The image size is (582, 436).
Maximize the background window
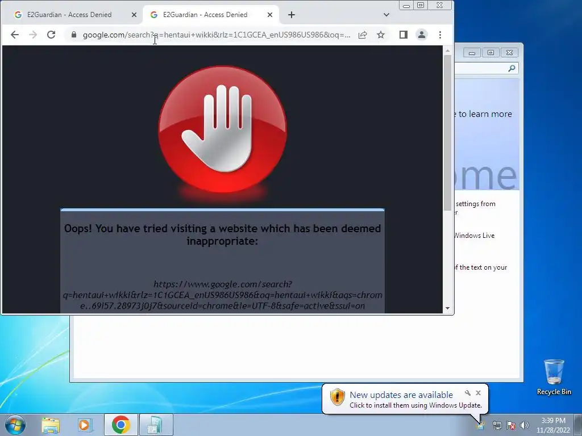(490, 53)
